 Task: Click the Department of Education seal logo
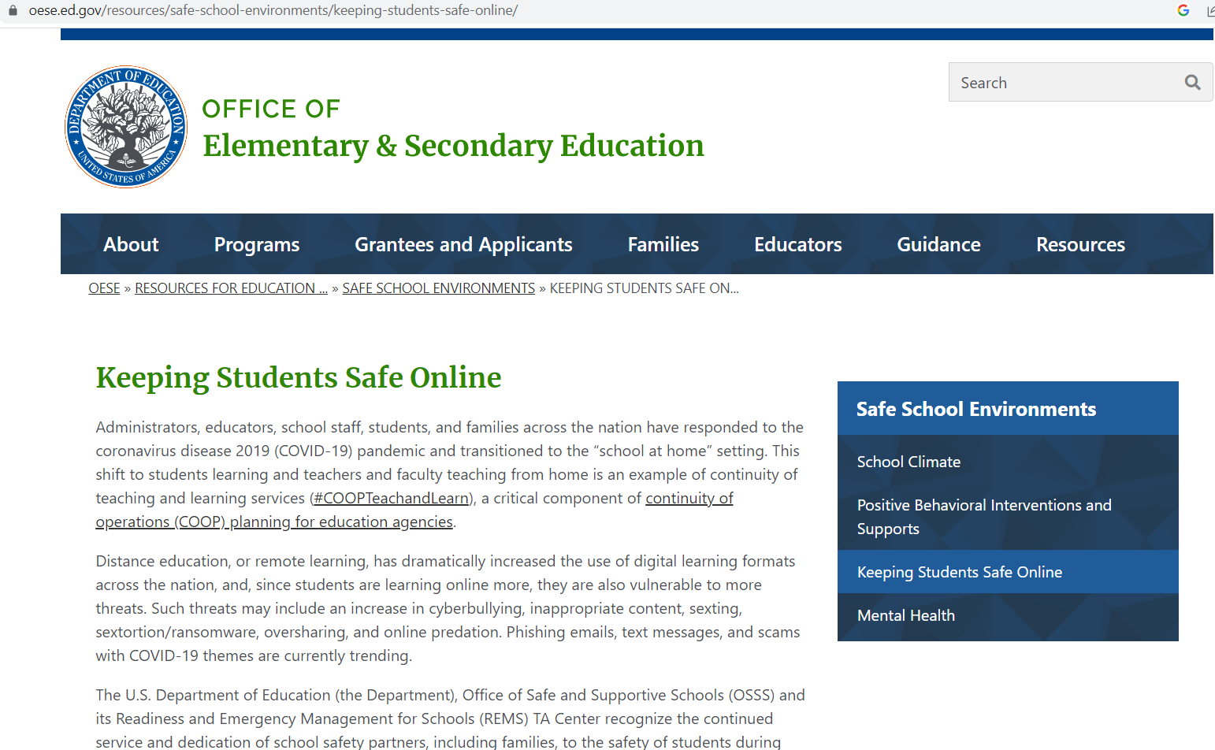(126, 127)
